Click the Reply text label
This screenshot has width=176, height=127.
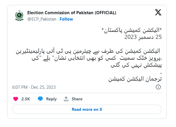coord(51,99)
